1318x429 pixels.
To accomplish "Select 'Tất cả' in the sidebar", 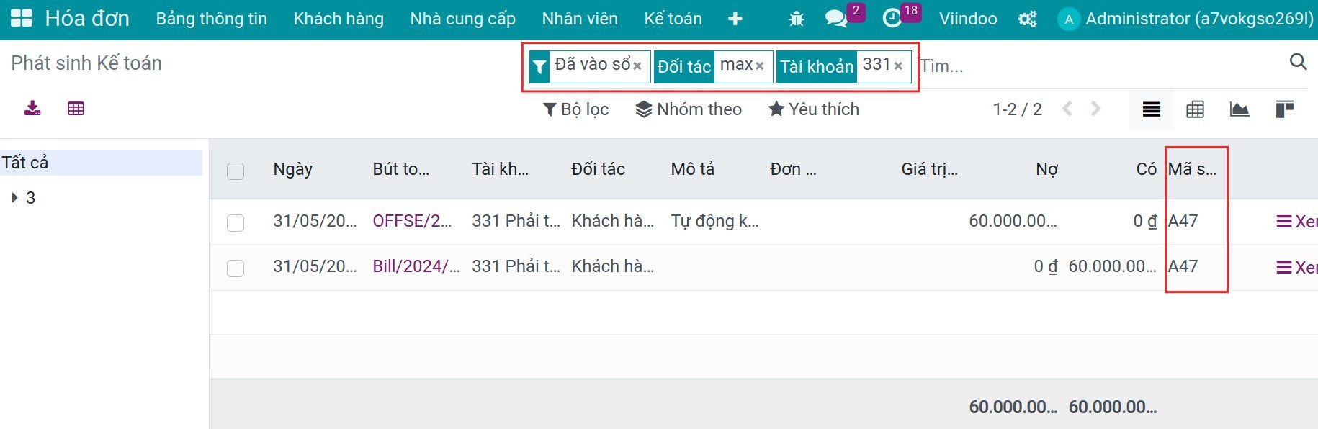I will tap(101, 163).
